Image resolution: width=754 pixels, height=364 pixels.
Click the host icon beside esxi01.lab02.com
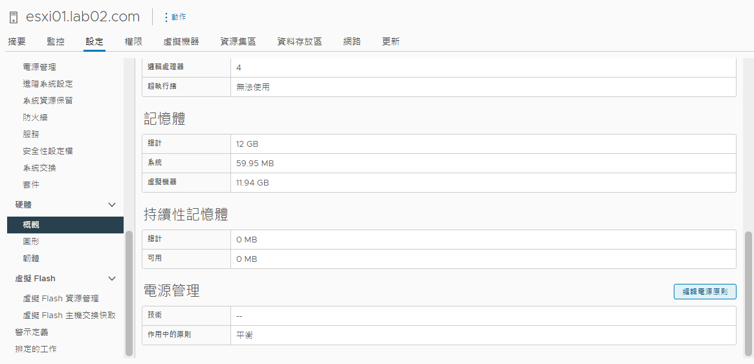click(13, 17)
